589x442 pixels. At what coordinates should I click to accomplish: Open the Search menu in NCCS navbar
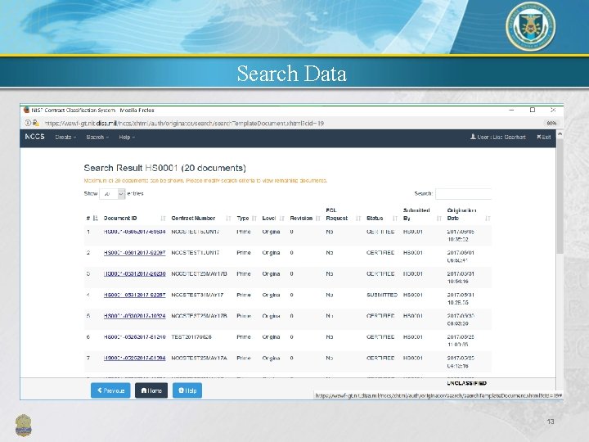[97, 138]
